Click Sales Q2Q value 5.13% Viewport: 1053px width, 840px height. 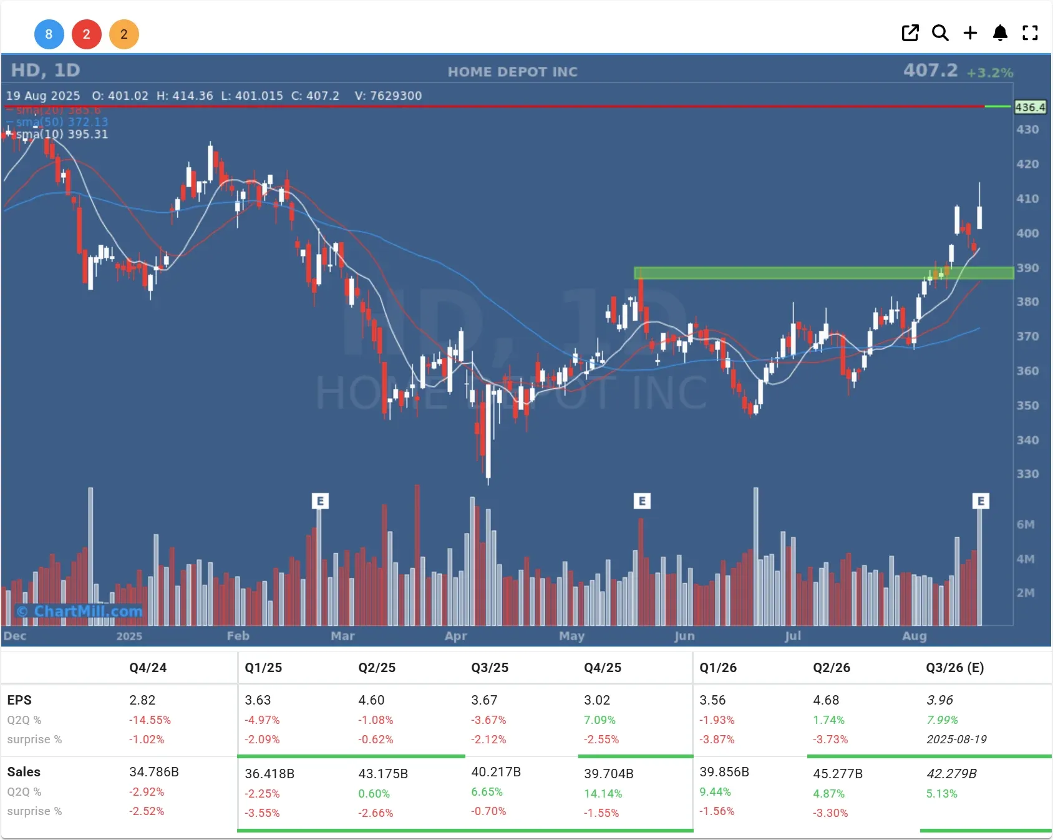(942, 794)
